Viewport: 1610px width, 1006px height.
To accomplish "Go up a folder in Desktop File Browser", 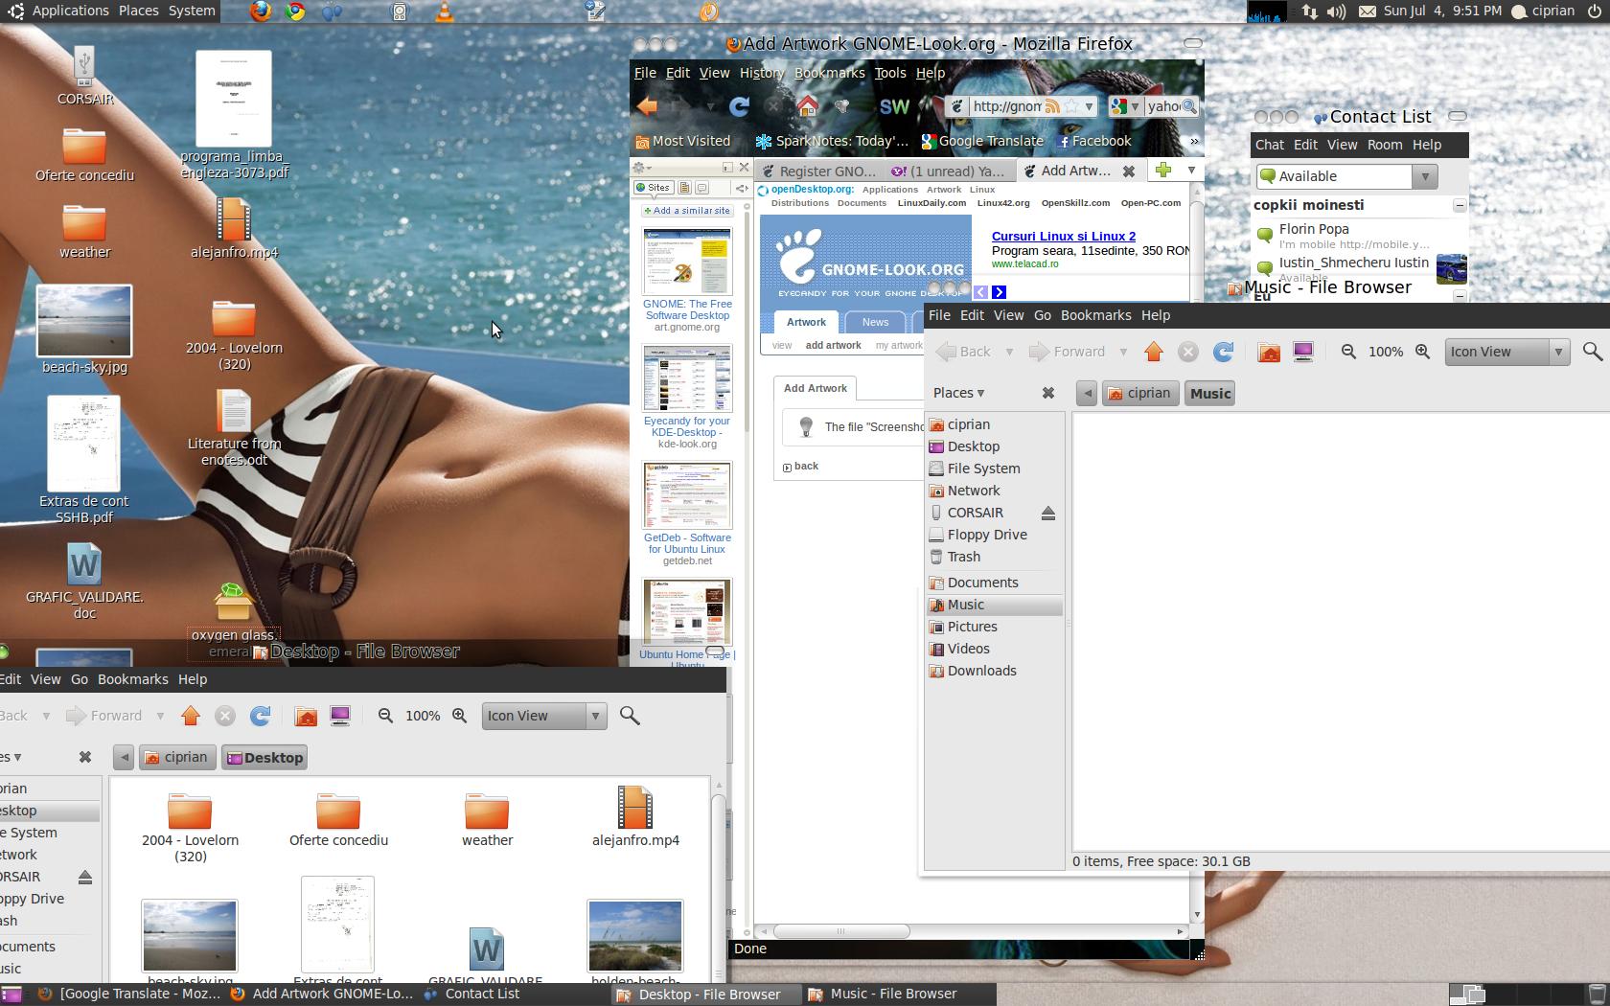I will click(191, 716).
